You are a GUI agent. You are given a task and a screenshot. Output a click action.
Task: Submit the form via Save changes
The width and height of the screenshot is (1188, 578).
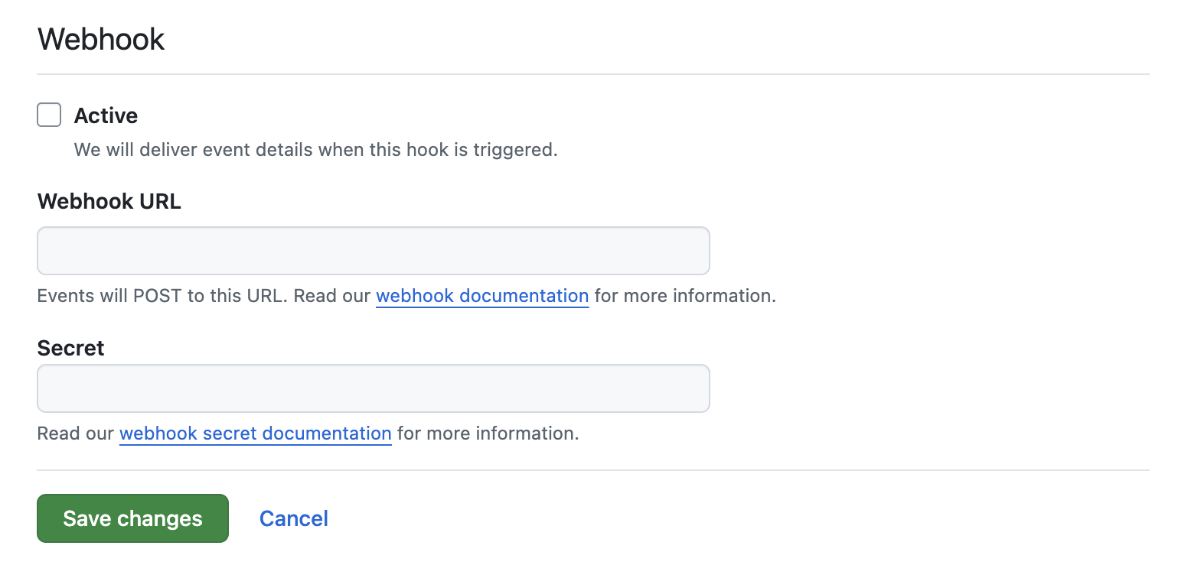pyautogui.click(x=132, y=518)
